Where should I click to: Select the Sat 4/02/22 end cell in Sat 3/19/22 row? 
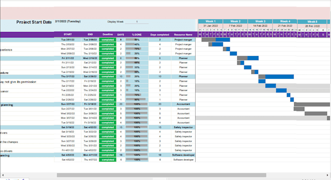[90, 127]
